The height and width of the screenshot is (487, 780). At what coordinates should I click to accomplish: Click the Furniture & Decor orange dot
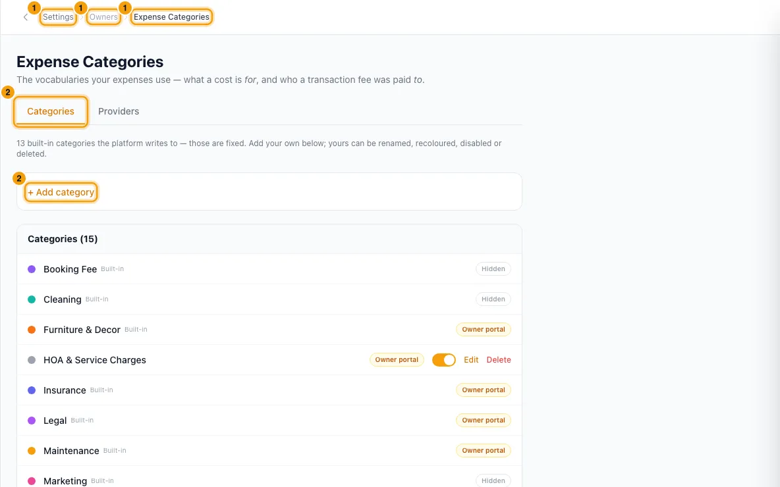tap(32, 330)
